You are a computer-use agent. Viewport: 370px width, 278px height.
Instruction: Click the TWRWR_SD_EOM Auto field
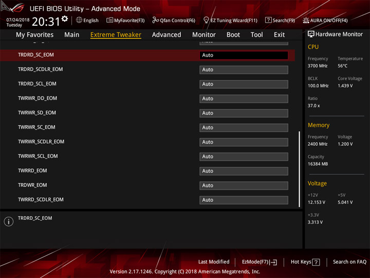pos(244,113)
